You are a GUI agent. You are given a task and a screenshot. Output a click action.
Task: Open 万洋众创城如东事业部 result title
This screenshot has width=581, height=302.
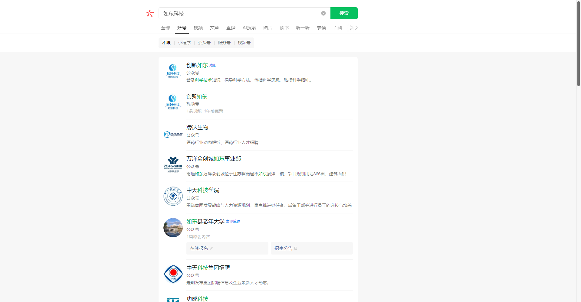214,159
